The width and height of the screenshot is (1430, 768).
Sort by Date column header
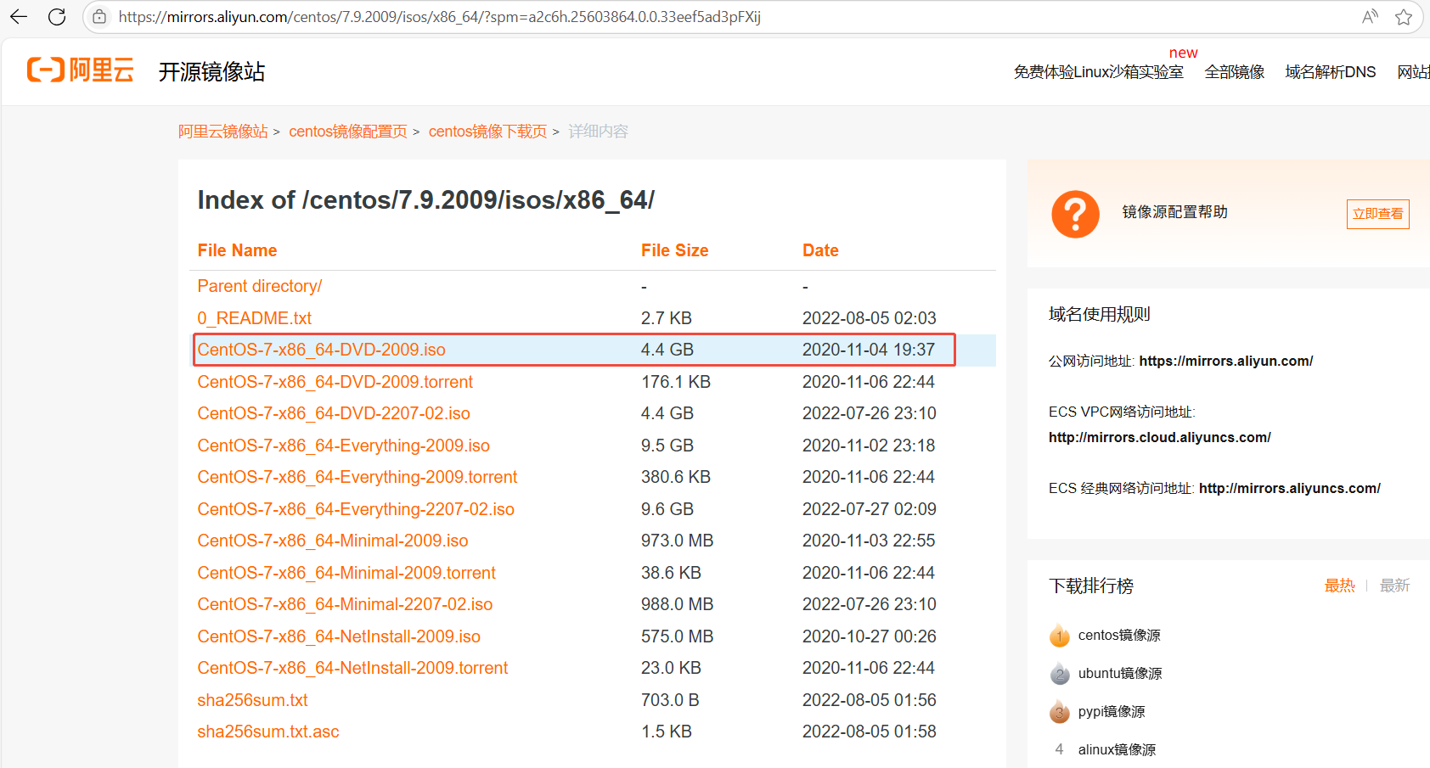[820, 250]
